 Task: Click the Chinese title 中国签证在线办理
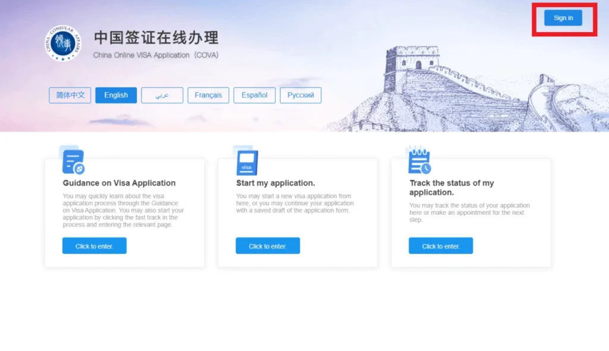tap(156, 38)
